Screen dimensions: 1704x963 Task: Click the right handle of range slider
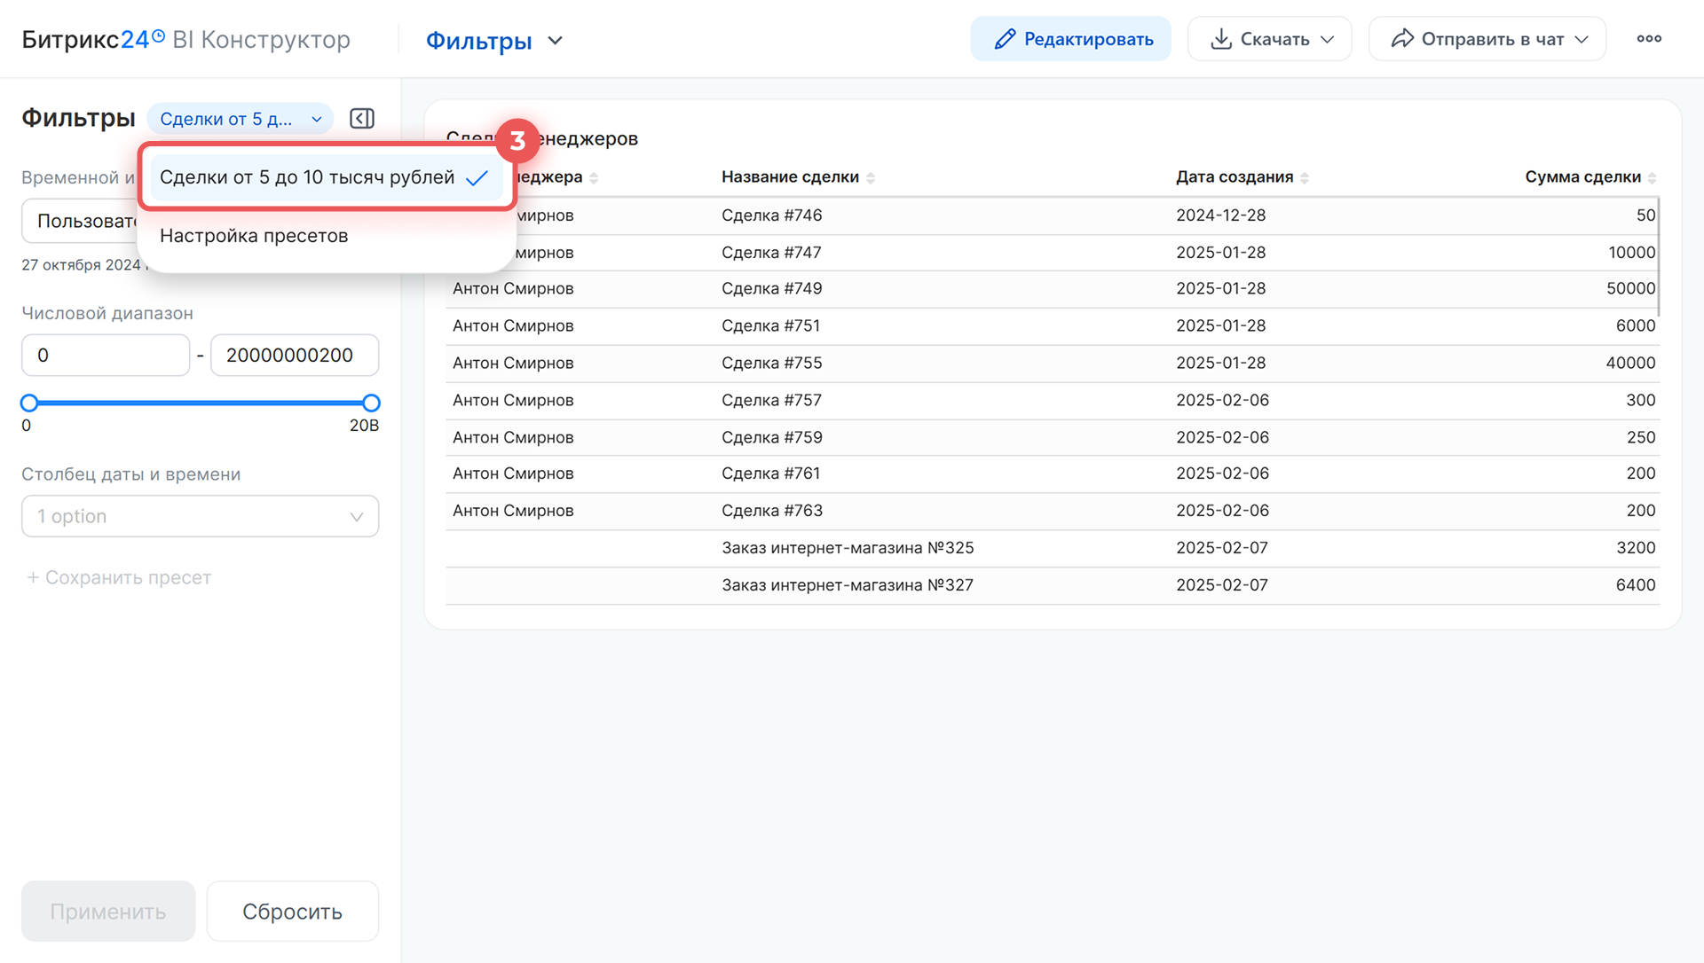tap(372, 403)
